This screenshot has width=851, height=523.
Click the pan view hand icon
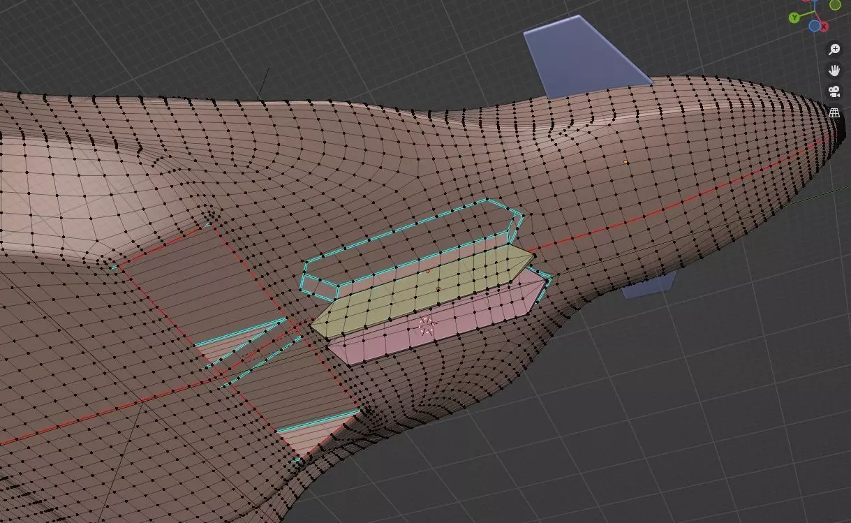[x=834, y=70]
